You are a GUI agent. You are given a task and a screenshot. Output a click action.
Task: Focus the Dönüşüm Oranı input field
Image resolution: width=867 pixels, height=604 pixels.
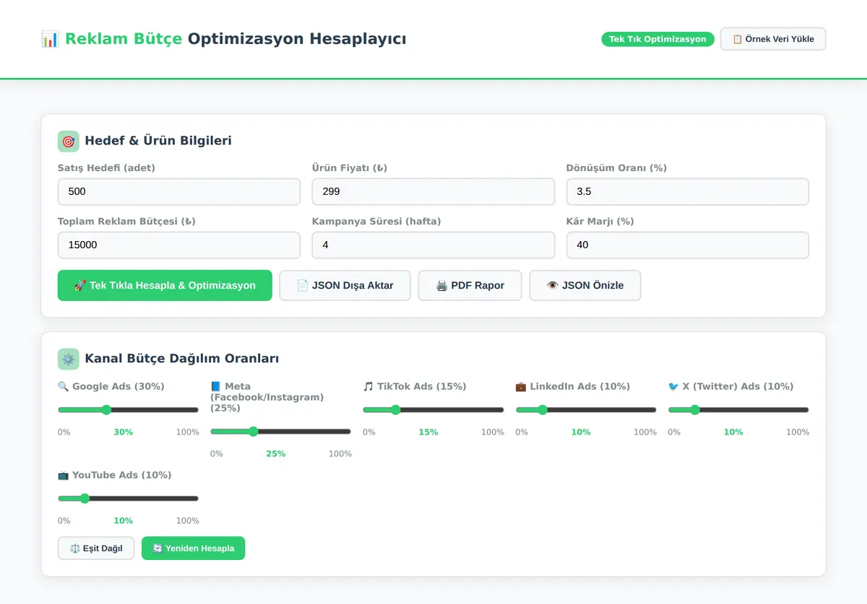point(688,192)
